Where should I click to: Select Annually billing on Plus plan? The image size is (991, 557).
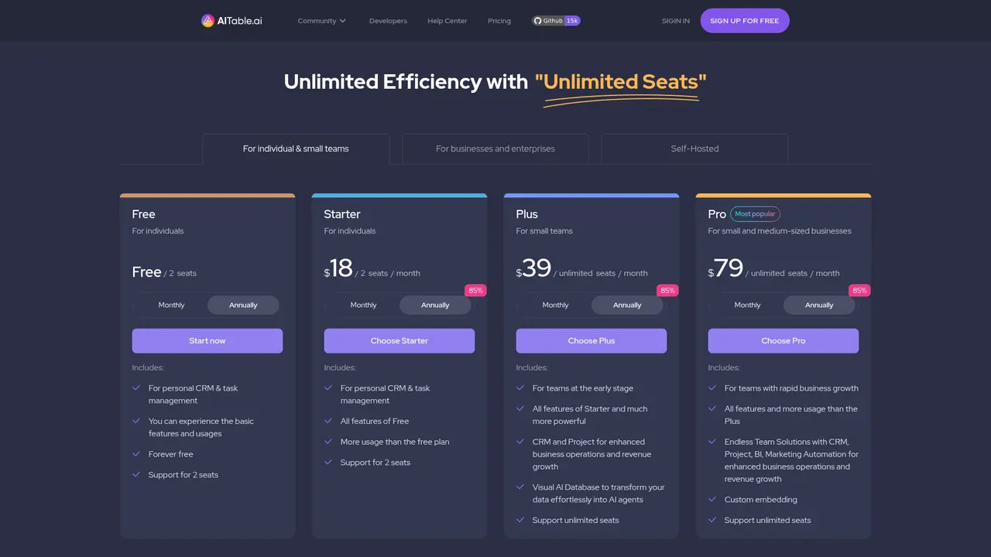[x=627, y=305]
